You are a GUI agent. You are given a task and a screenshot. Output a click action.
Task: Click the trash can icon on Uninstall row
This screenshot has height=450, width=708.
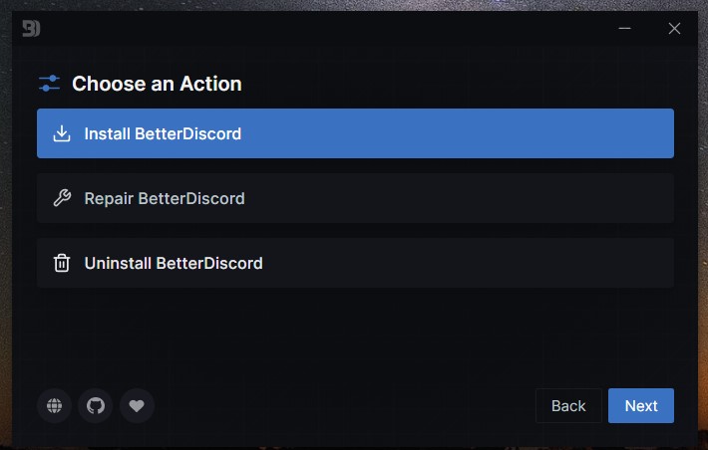[x=62, y=263]
